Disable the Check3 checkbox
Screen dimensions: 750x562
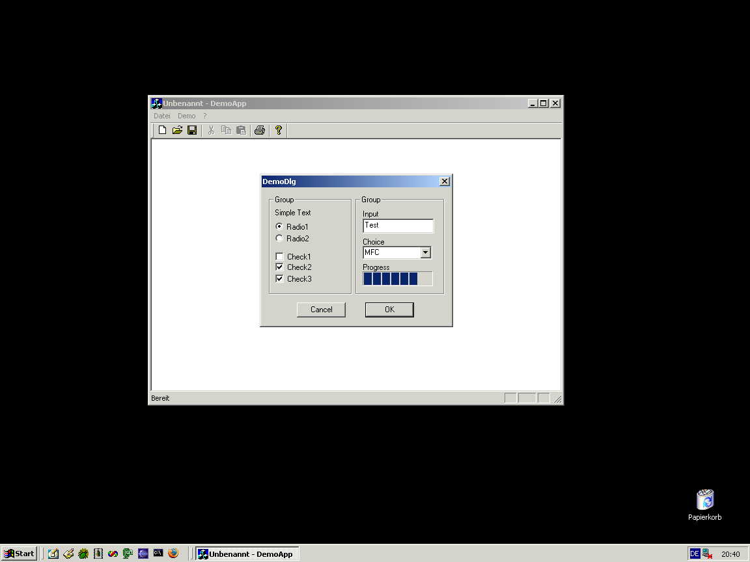coord(280,279)
